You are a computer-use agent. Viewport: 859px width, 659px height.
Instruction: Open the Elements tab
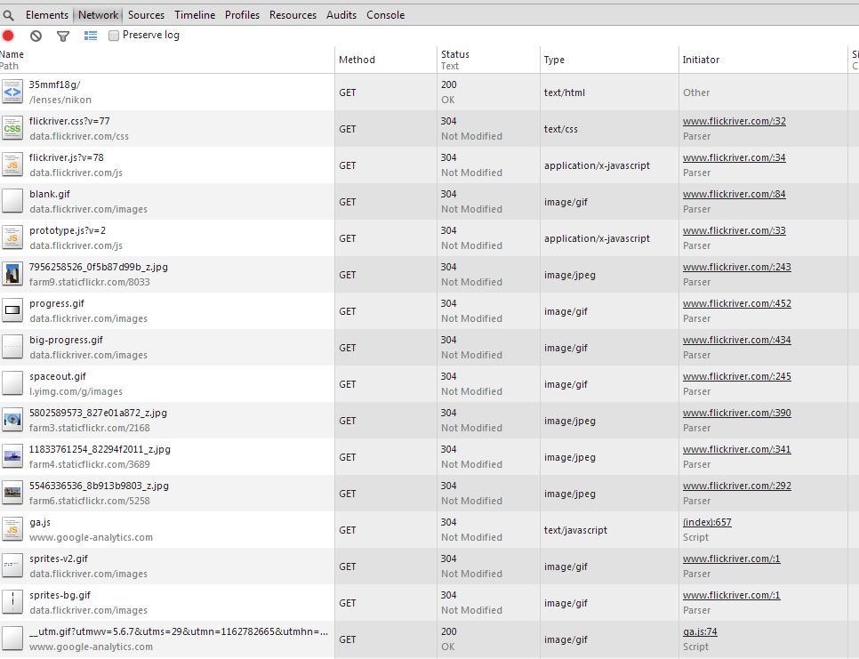pyautogui.click(x=46, y=15)
